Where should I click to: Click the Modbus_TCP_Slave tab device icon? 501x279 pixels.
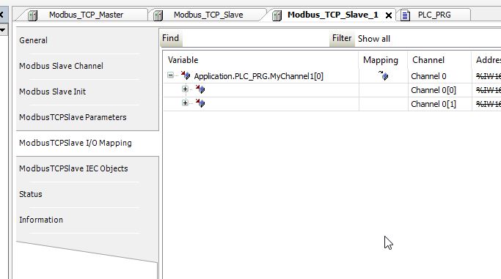tap(158, 15)
